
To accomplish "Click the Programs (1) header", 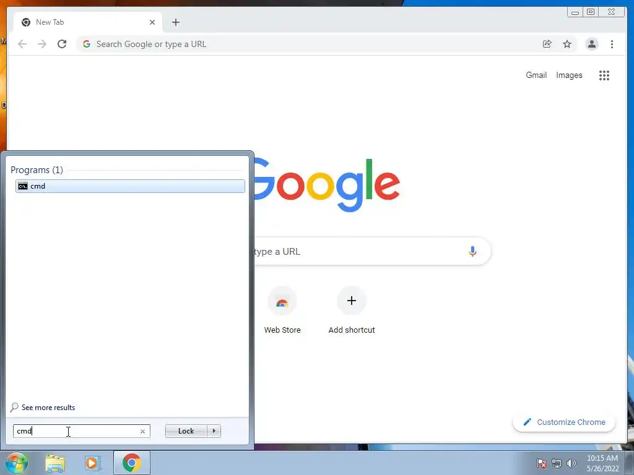I will tap(37, 170).
